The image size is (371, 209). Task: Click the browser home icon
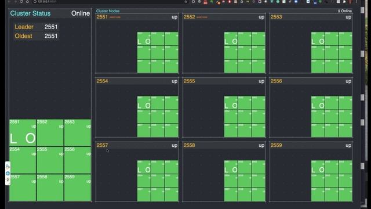pos(27,2)
